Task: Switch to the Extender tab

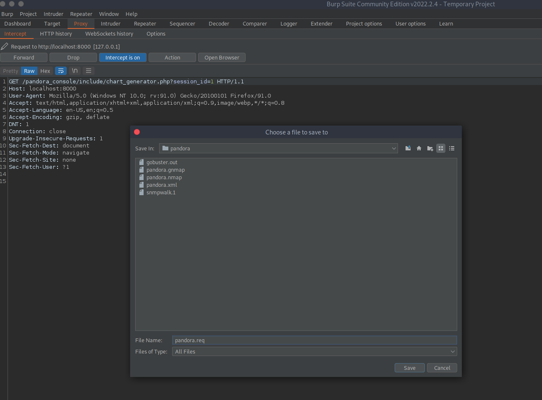Action: [x=322, y=23]
